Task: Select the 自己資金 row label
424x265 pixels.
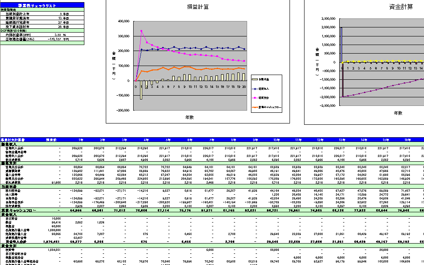Action: click(x=12, y=218)
